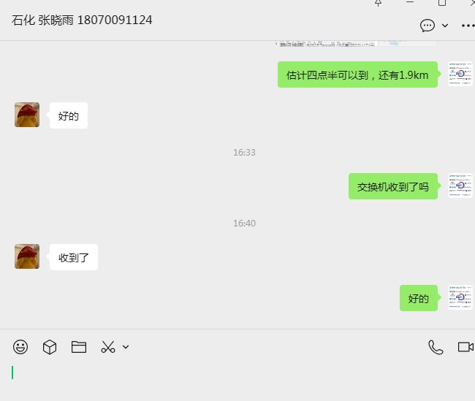Open the three-dot more options menu
The image size is (475, 401).
468,26
